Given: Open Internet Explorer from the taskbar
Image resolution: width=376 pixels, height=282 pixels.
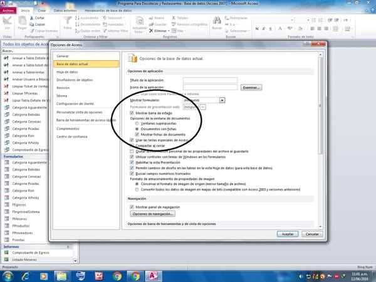Looking at the screenshot, I should coord(26,276).
